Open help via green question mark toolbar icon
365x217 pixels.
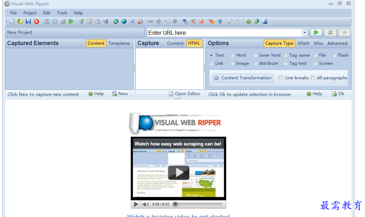248,22
